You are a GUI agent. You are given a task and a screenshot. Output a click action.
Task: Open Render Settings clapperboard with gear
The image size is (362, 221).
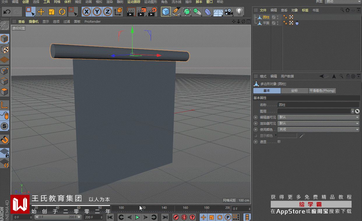pyautogui.click(x=152, y=12)
